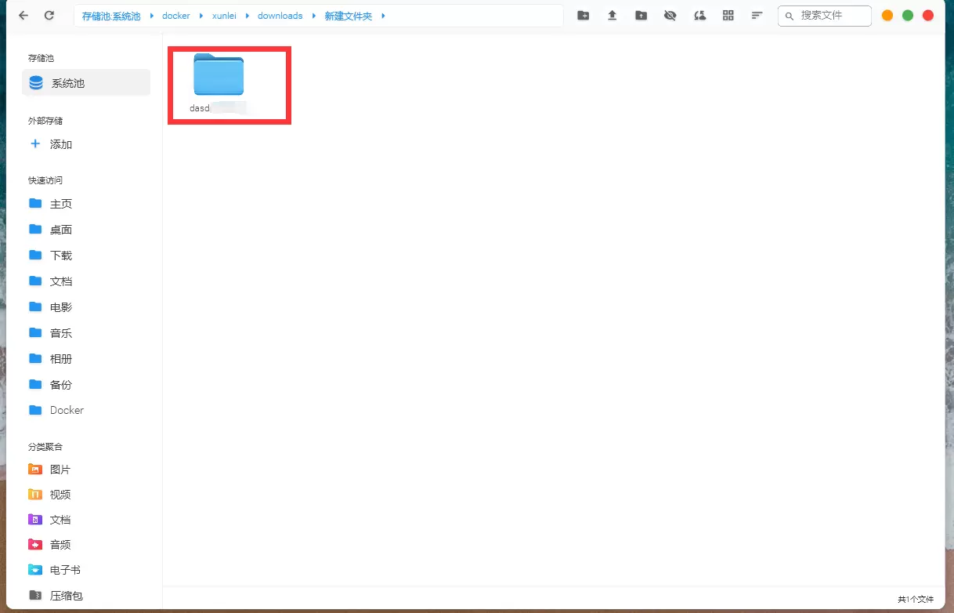The height and width of the screenshot is (613, 954).
Task: Click the upload folder icon
Action: [641, 16]
